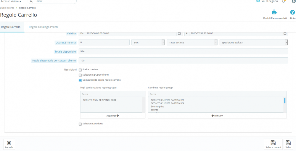
Task: Click Regole Carrello breadcrumb link
Action: 27,8
